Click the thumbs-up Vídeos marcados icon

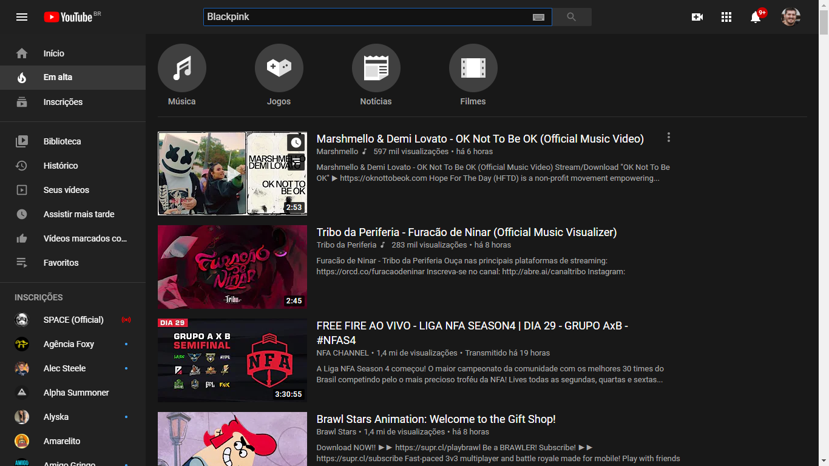click(22, 238)
